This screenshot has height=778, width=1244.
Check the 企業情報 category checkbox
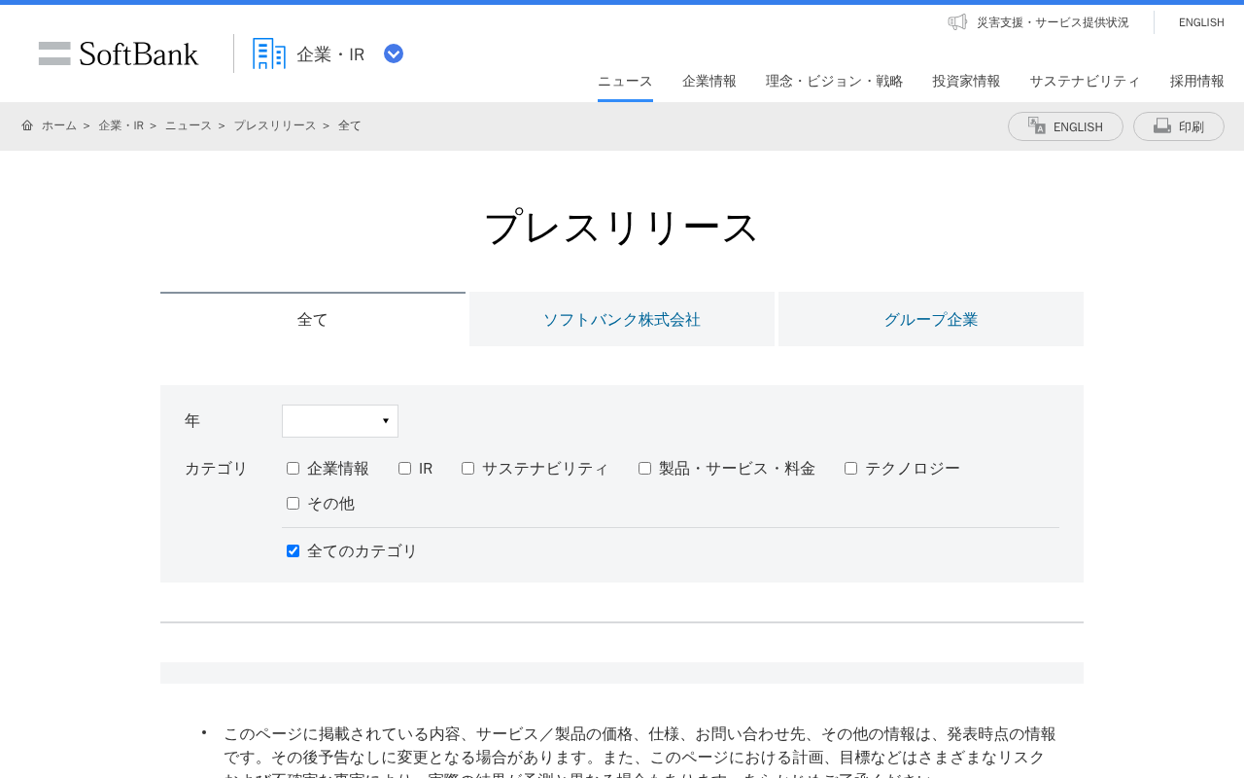293,469
